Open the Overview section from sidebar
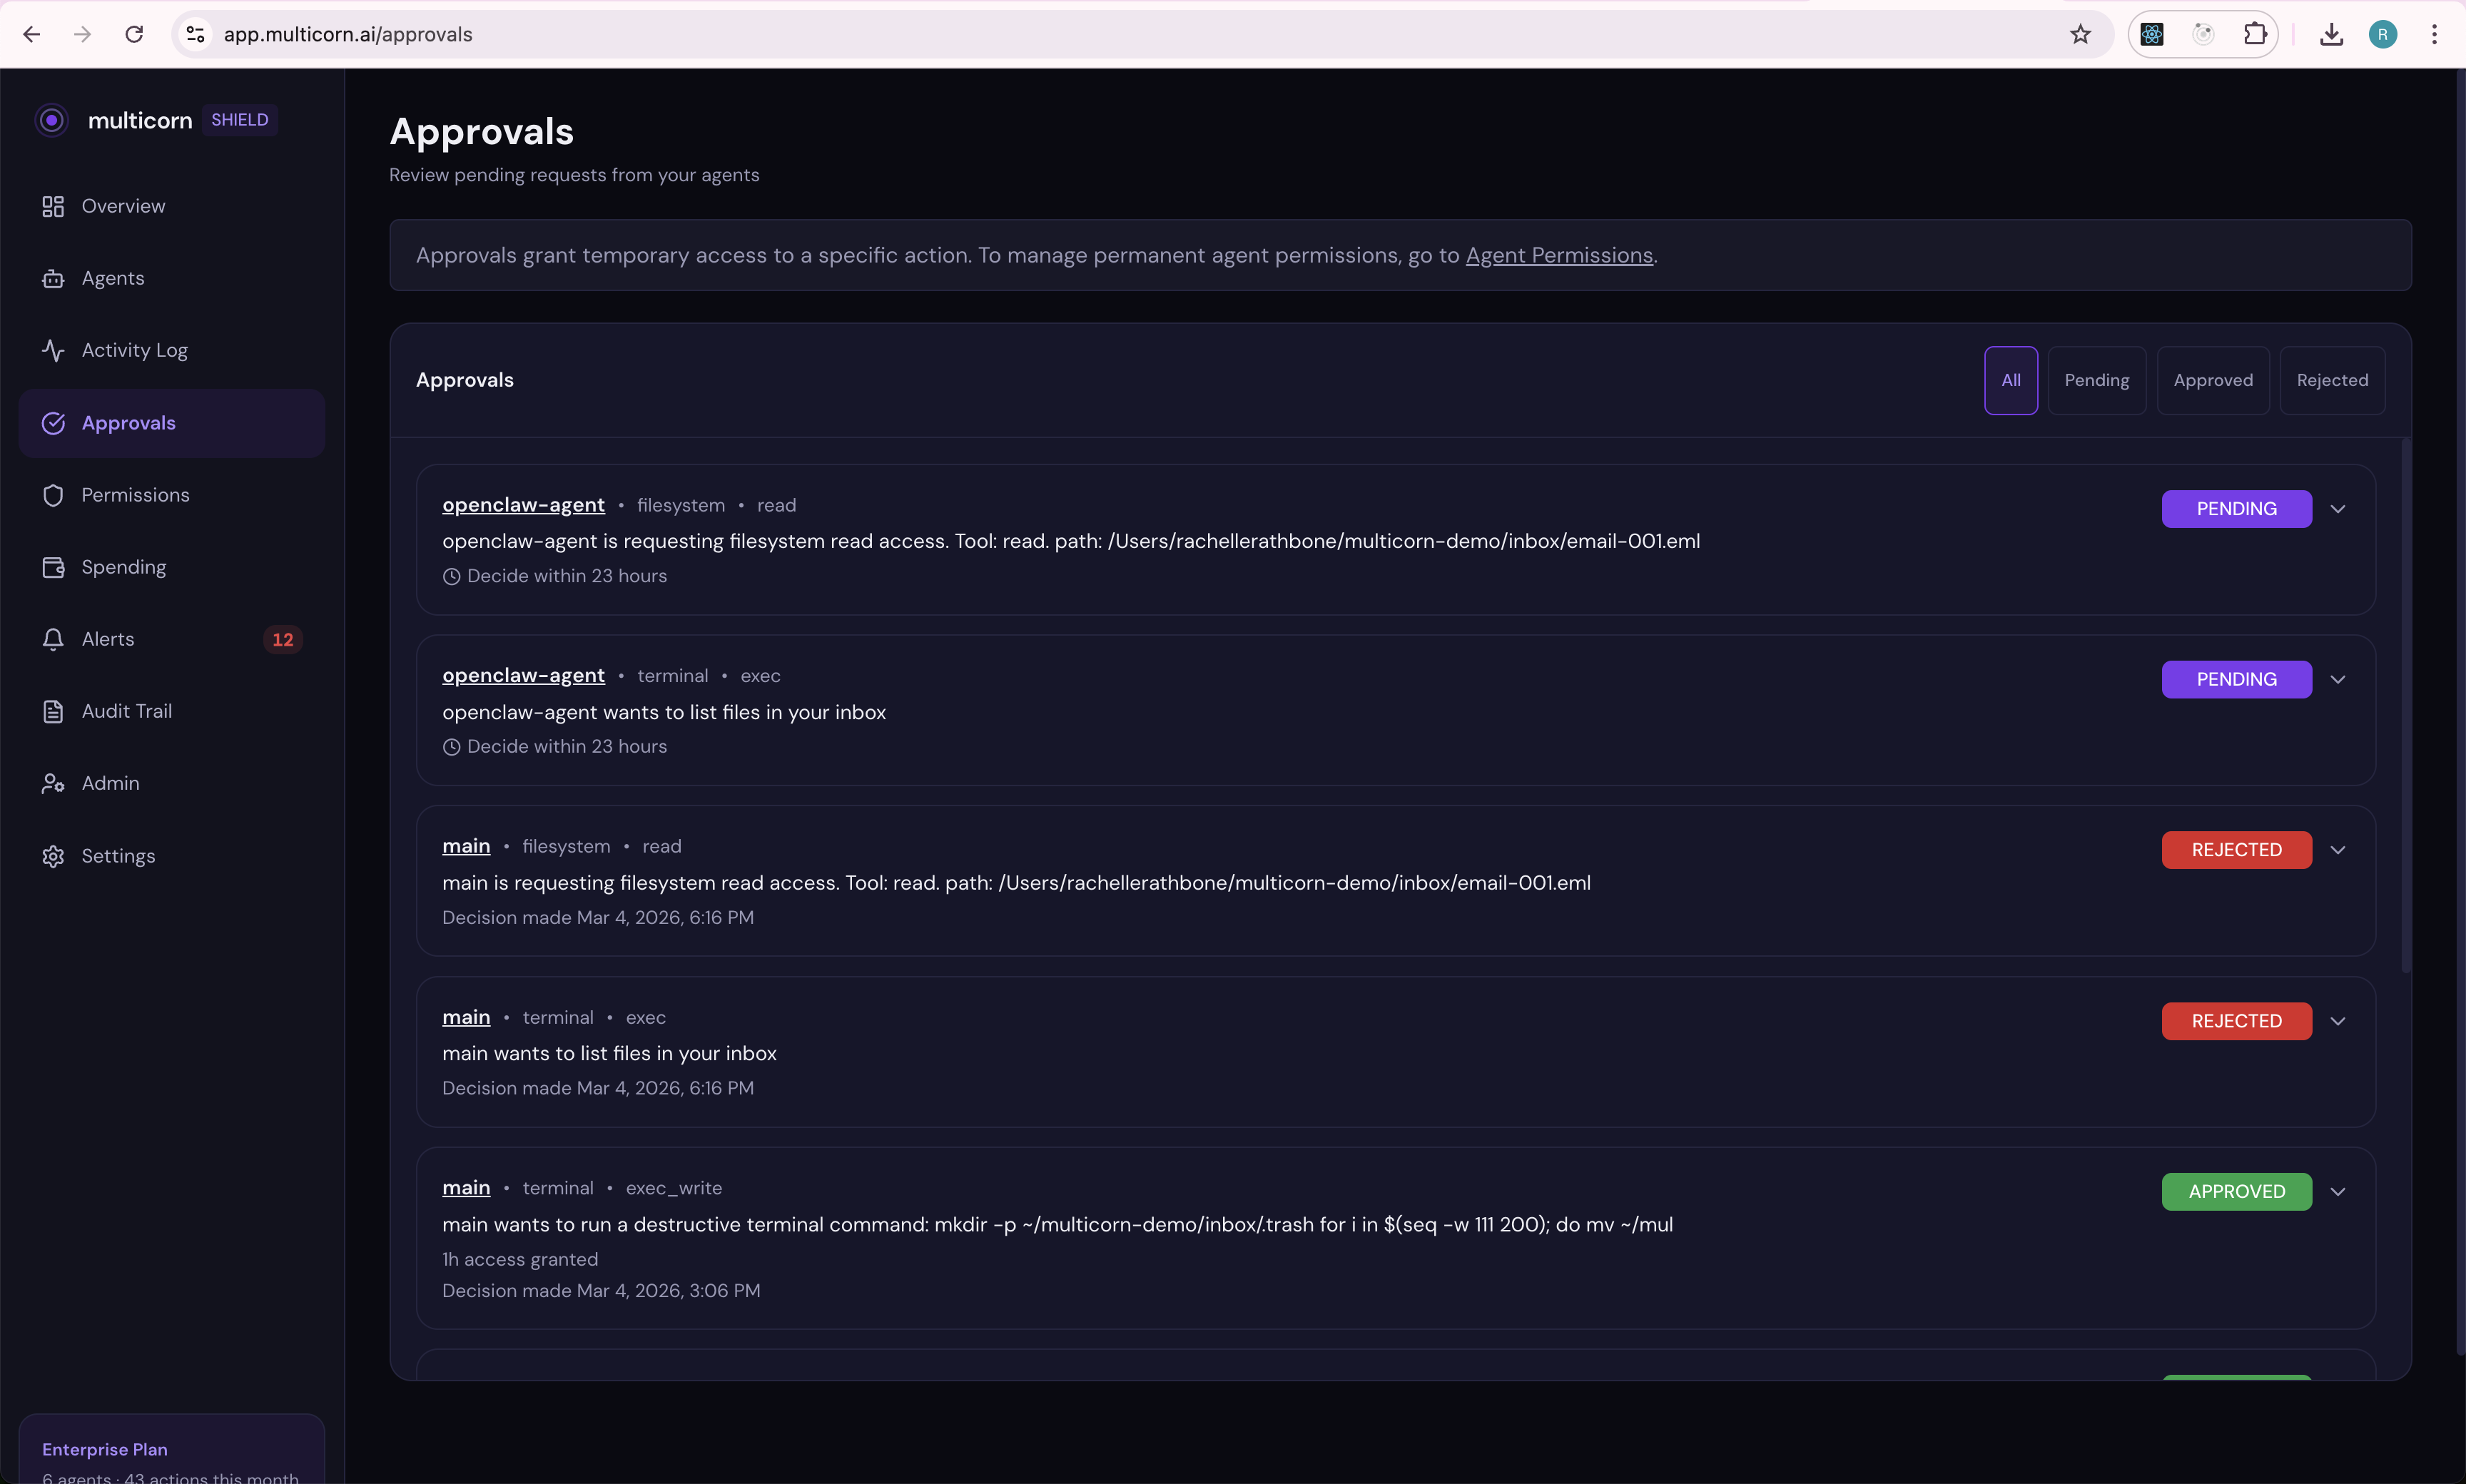Screen dimensions: 2466x1484 click(123, 206)
